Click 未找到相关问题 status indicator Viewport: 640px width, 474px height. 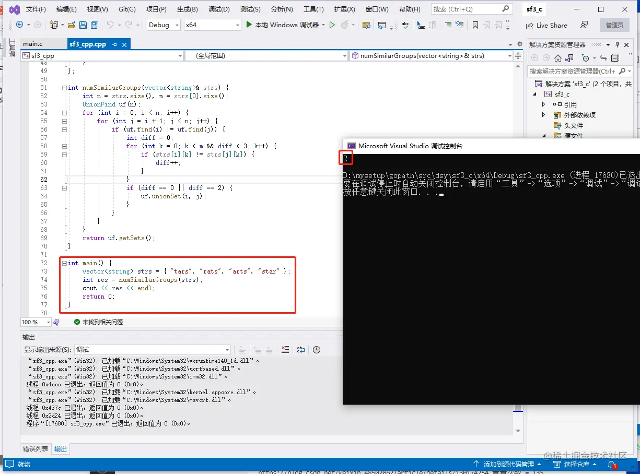(98, 322)
